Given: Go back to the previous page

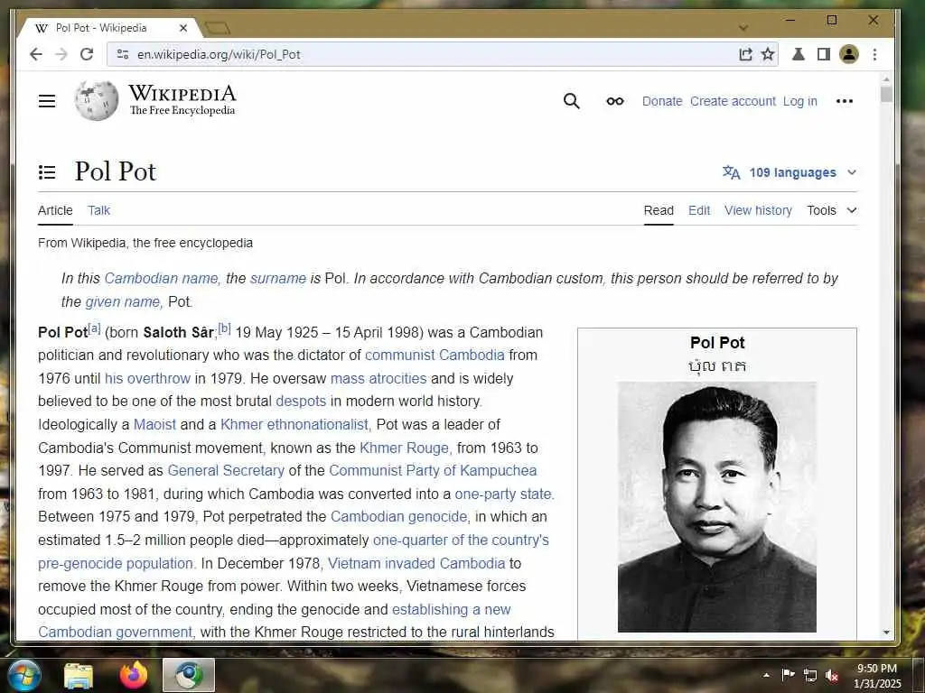Looking at the screenshot, I should [x=36, y=54].
